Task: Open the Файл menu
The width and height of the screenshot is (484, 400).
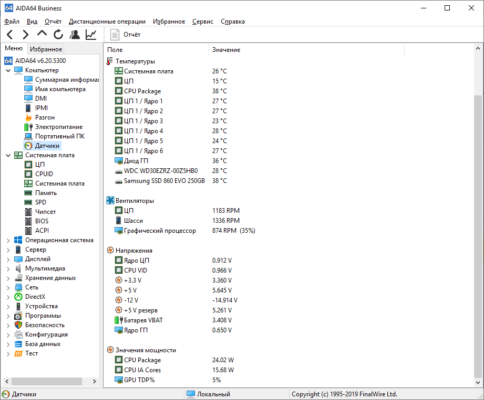Action: [x=12, y=21]
